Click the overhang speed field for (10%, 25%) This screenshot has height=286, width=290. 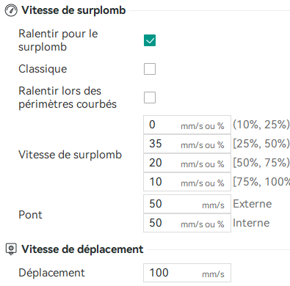pyautogui.click(x=187, y=125)
